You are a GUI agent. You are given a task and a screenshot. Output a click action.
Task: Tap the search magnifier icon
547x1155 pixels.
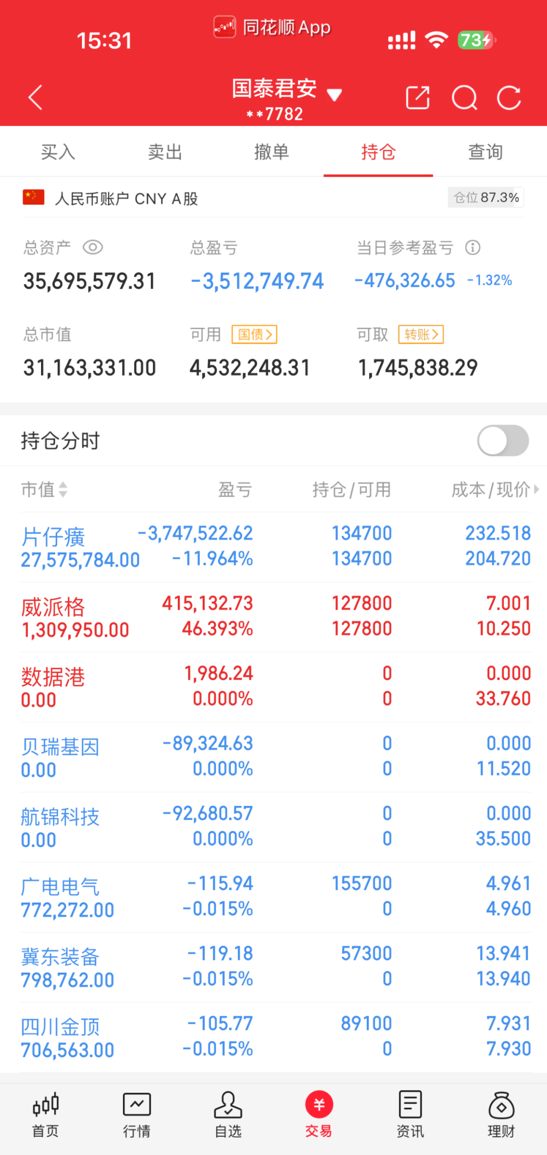[464, 98]
